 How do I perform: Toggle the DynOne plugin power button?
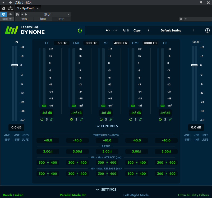point(80,30)
